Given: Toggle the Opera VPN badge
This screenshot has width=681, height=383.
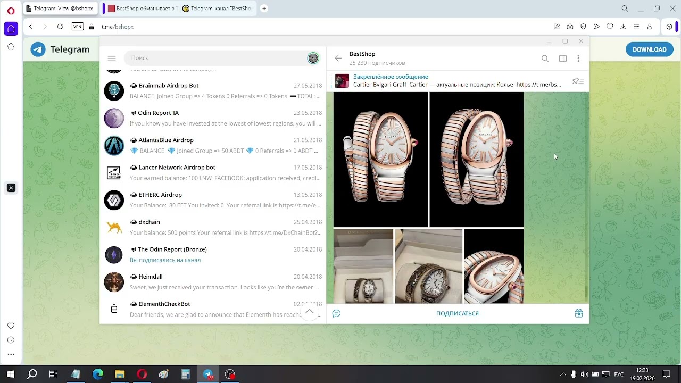Looking at the screenshot, I should coord(78,27).
